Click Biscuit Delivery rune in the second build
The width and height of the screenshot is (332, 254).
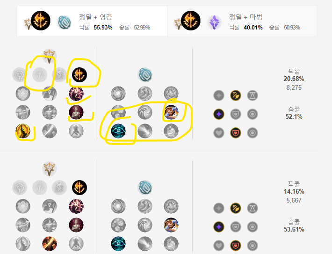[171, 225]
